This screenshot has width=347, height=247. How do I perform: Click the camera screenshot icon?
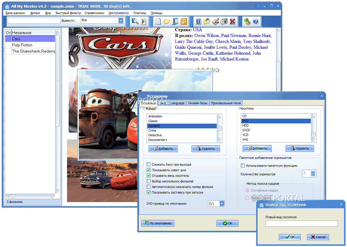[224, 21]
